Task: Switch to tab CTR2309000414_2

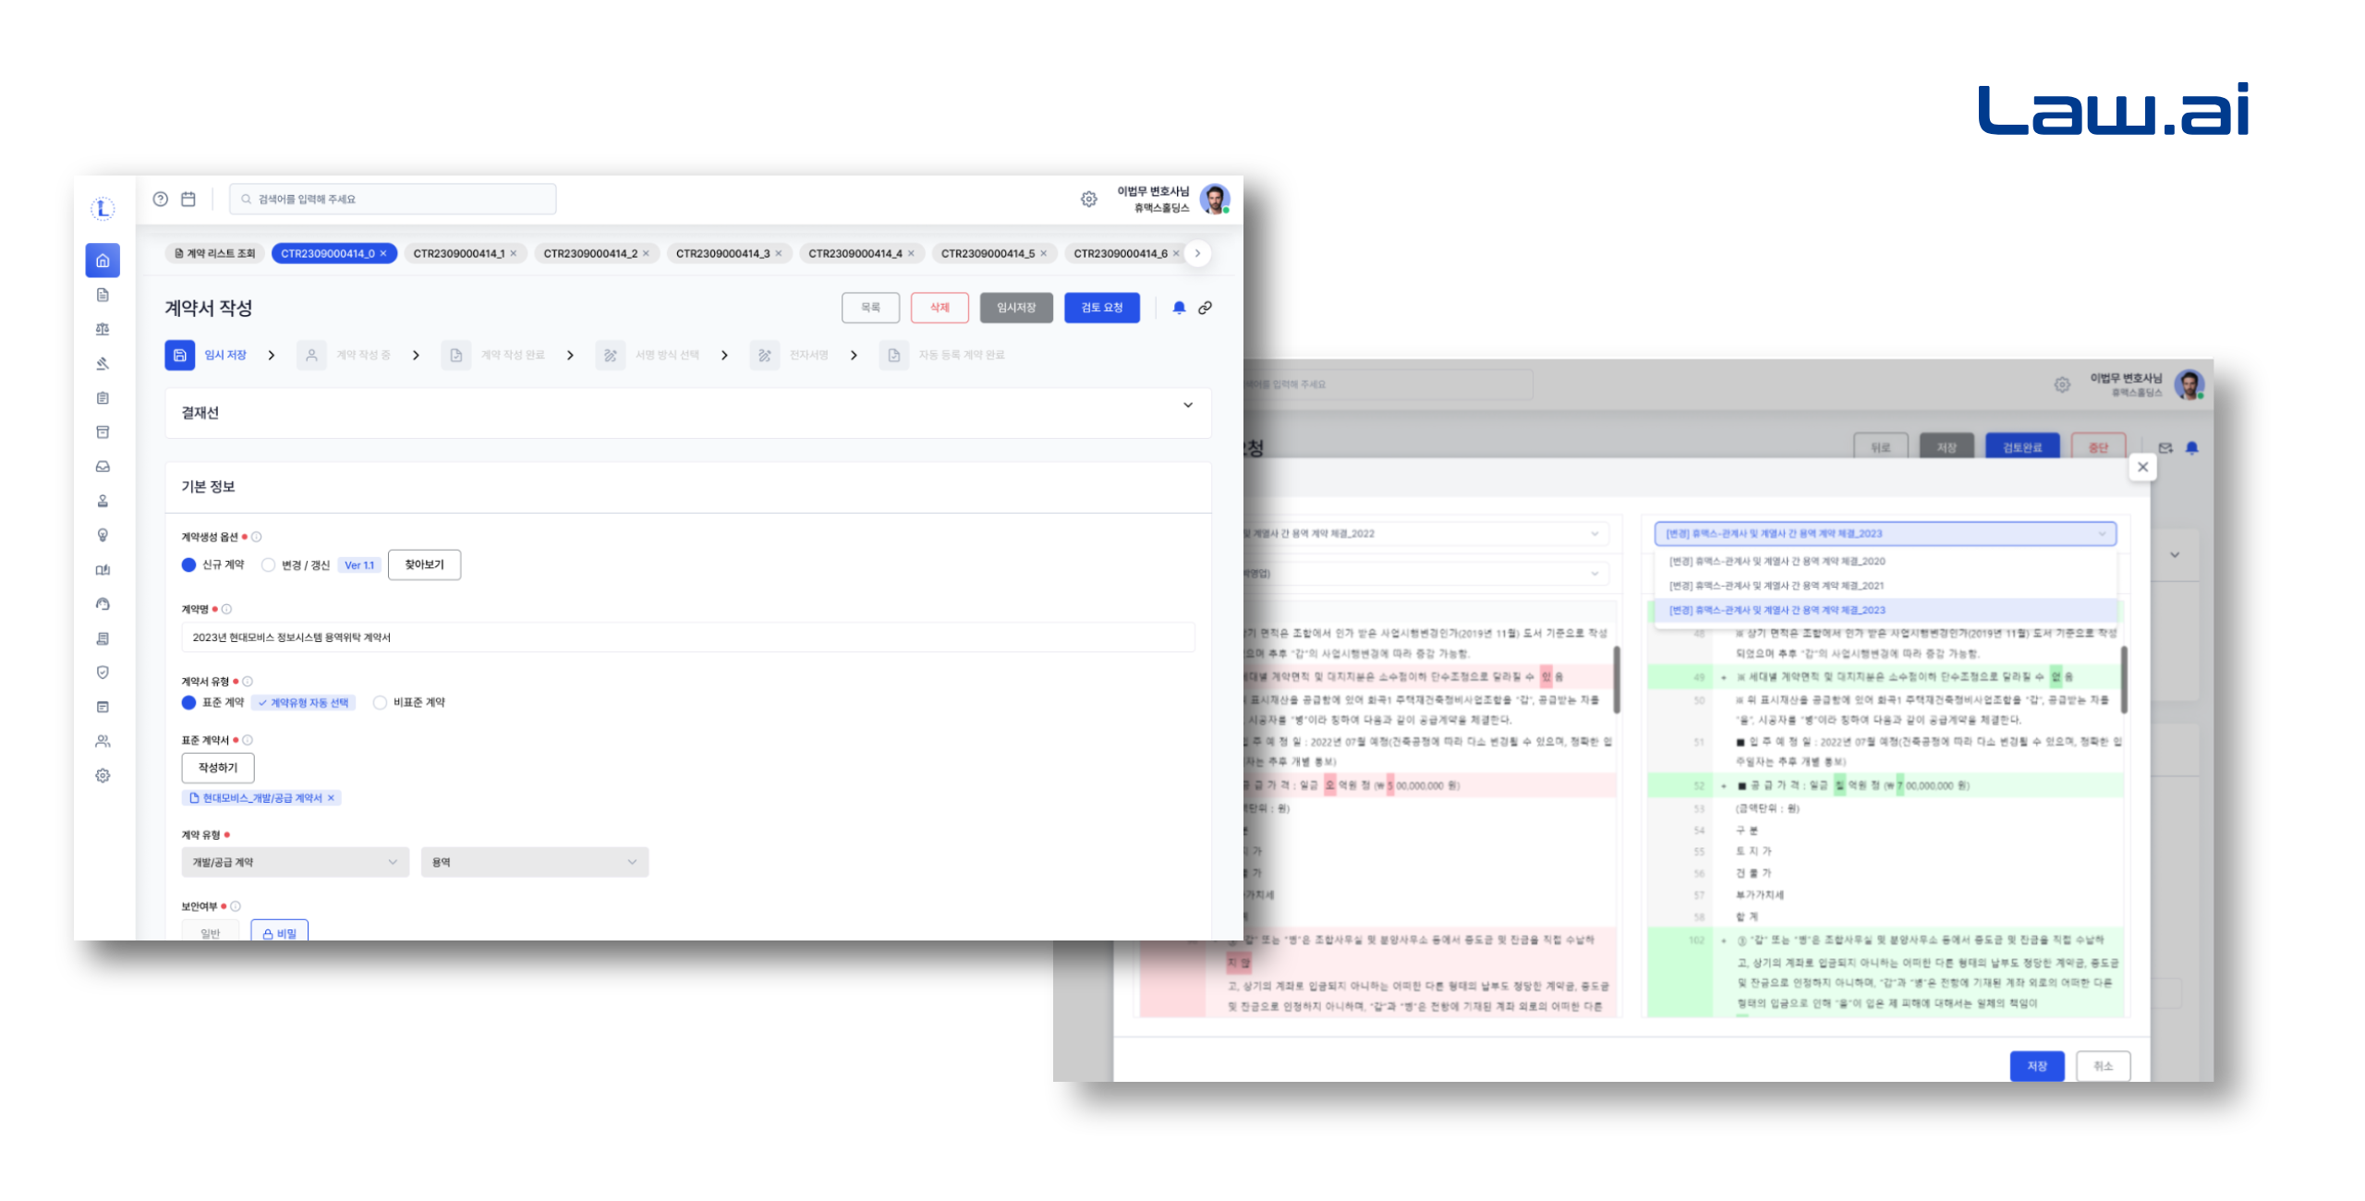Action: point(589,253)
